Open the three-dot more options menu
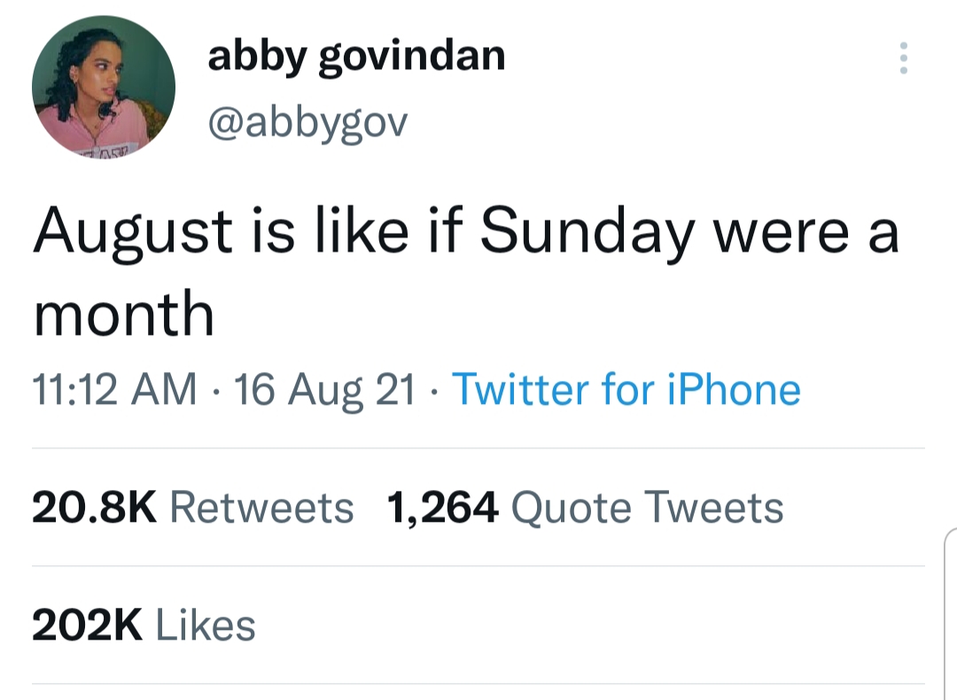Image resolution: width=957 pixels, height=700 pixels. [903, 58]
